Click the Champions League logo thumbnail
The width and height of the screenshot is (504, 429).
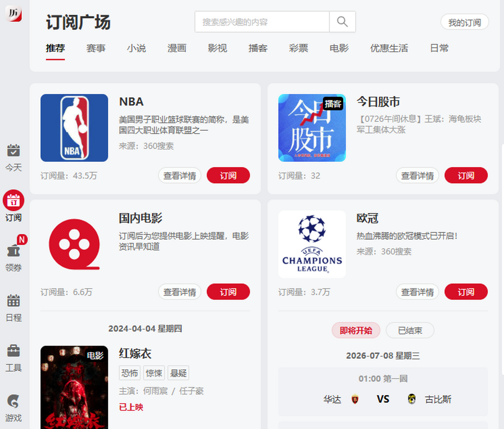pyautogui.click(x=312, y=244)
